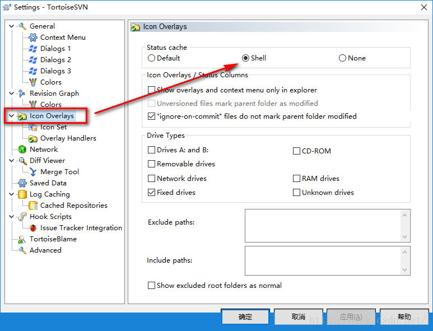Image resolution: width=433 pixels, height=331 pixels.
Task: Enable Network drives checkbox
Action: [151, 179]
